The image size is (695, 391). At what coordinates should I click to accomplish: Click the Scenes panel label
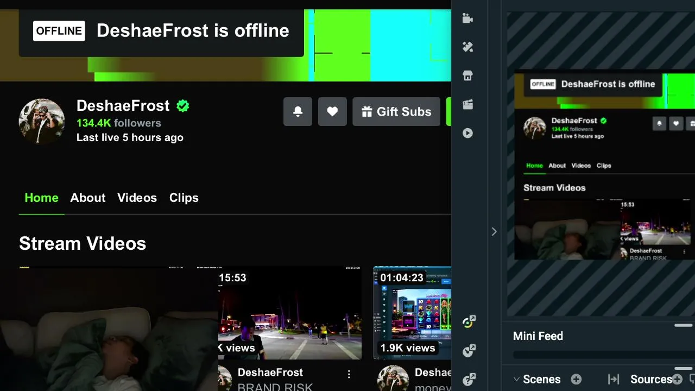(542, 379)
